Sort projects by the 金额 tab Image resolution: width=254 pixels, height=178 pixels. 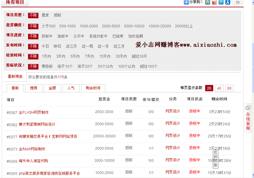52,88
